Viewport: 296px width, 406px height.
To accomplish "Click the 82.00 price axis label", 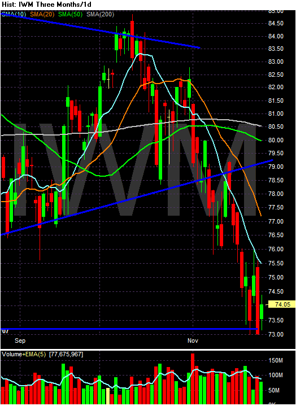I will (276, 88).
